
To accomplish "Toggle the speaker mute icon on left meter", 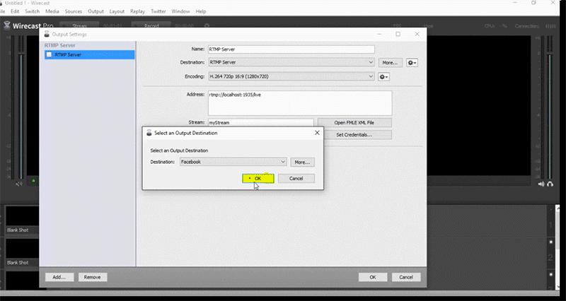I will 19,184.
